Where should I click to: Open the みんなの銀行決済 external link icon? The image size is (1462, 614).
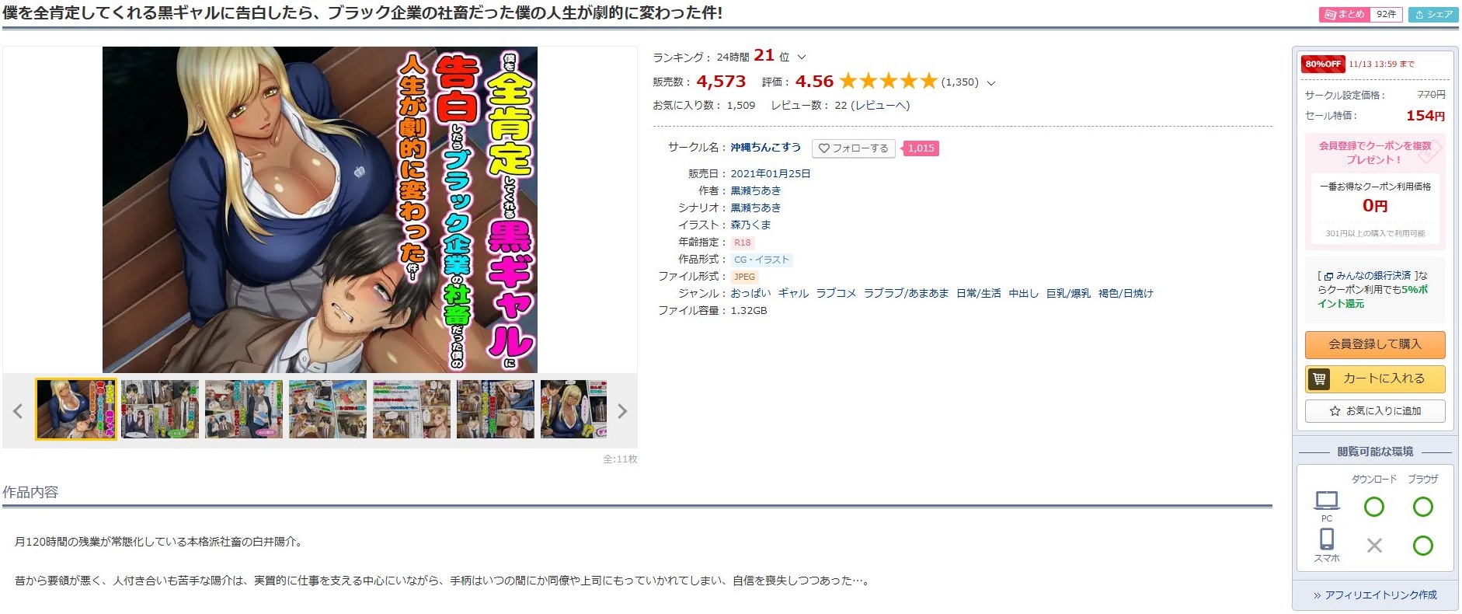(1328, 276)
